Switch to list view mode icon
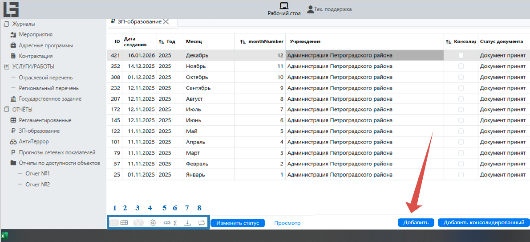The width and height of the screenshot is (530, 242). point(114,223)
